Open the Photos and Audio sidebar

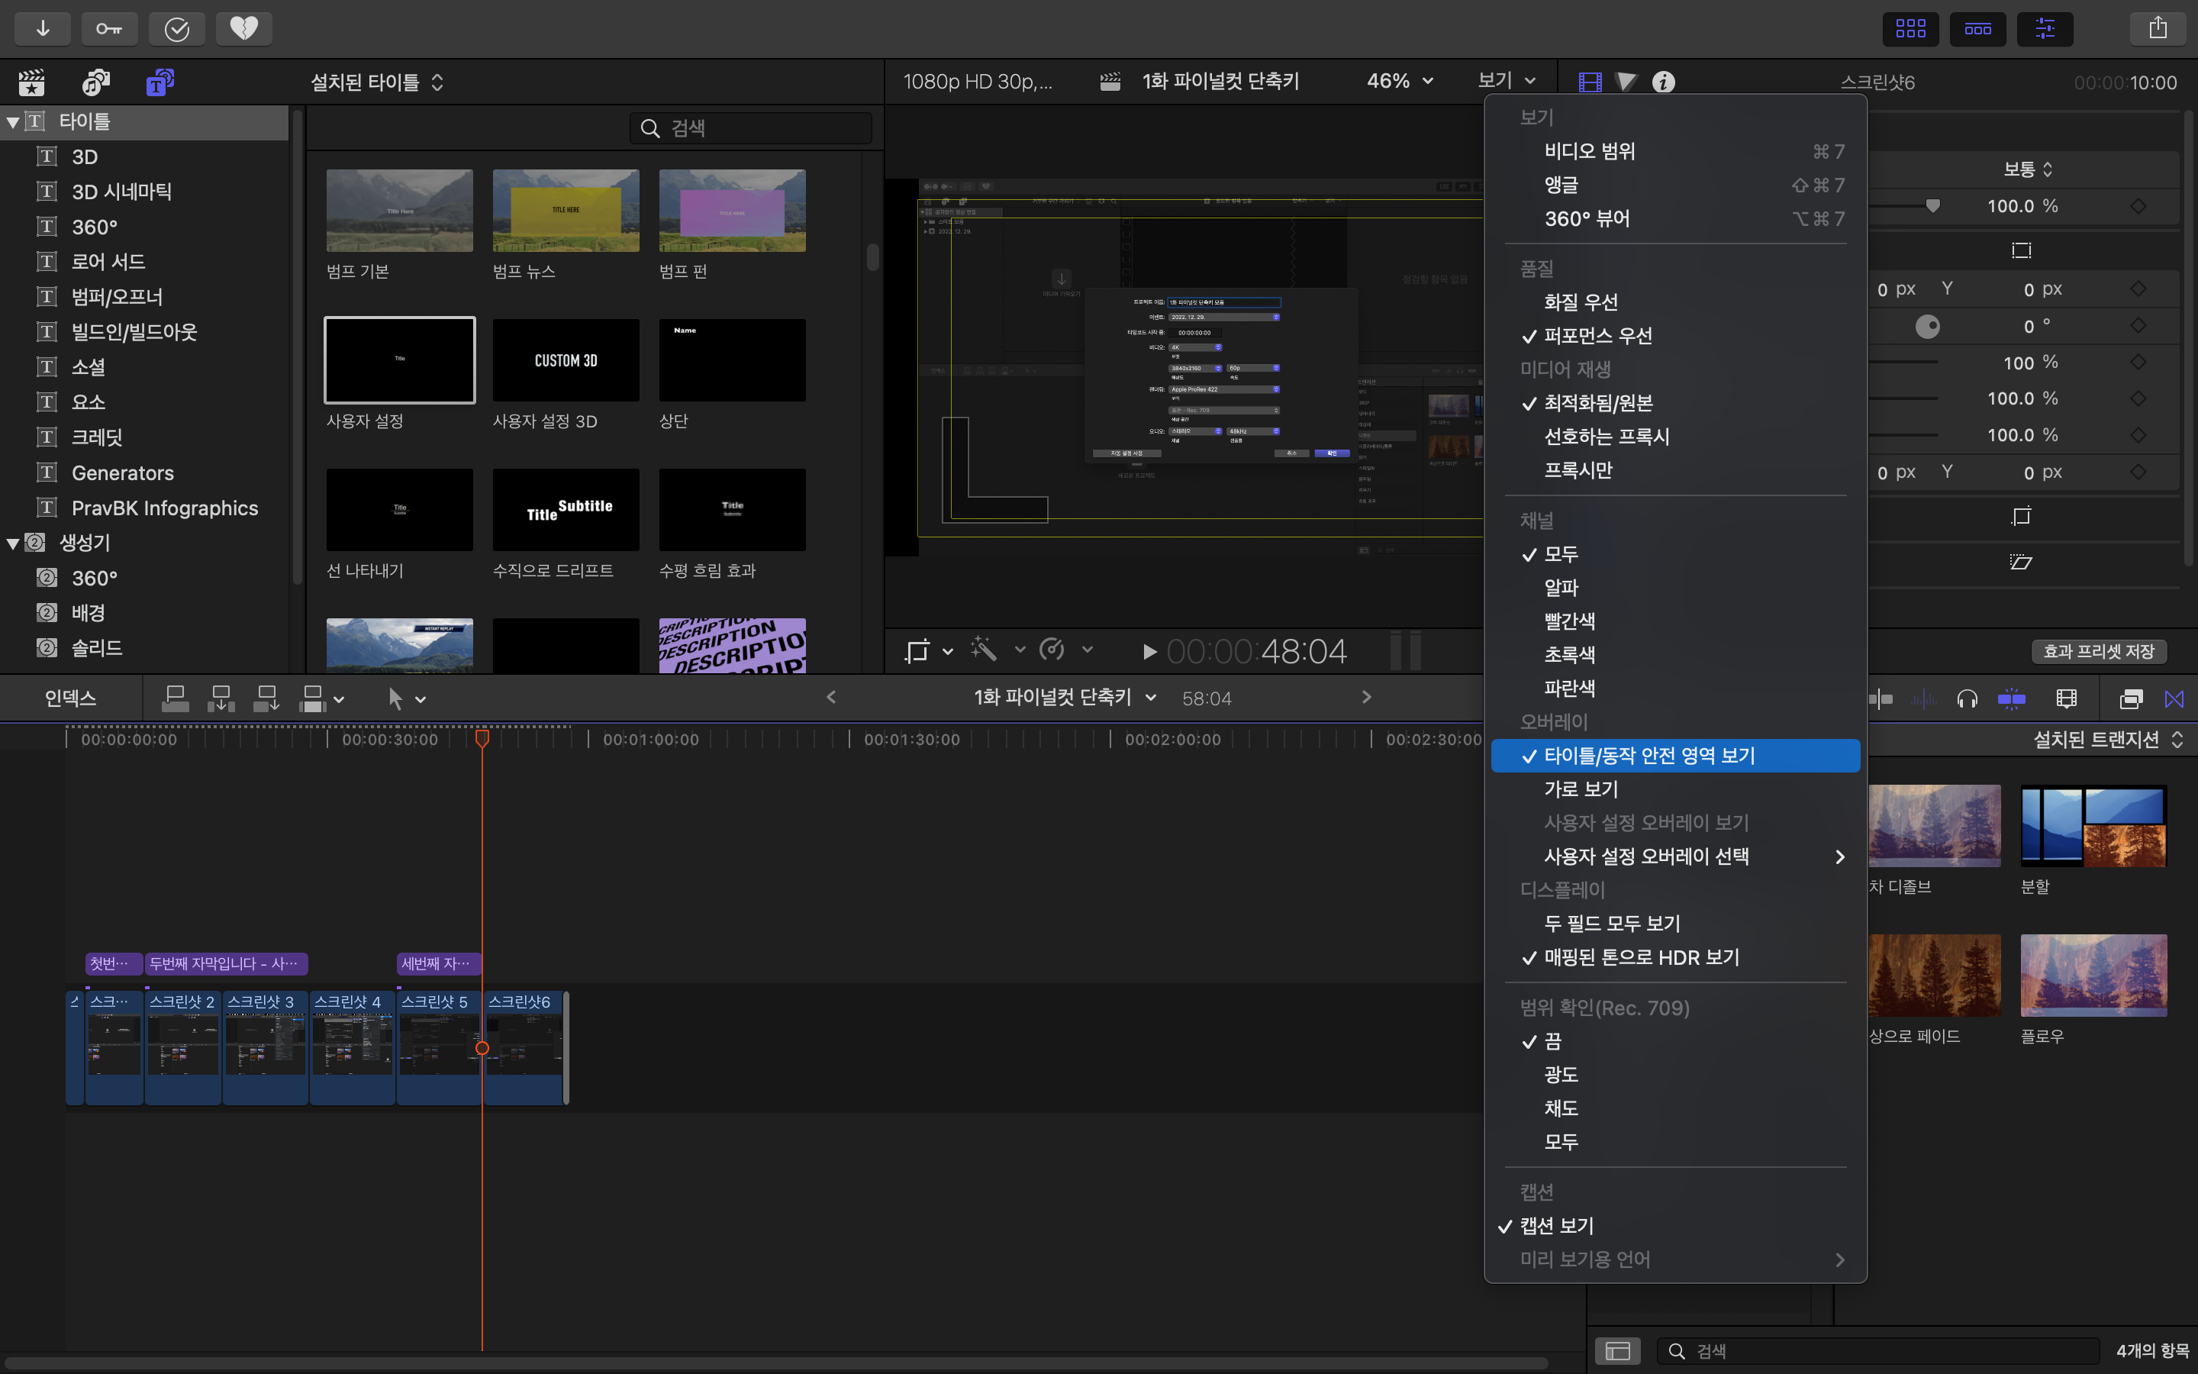click(x=95, y=82)
